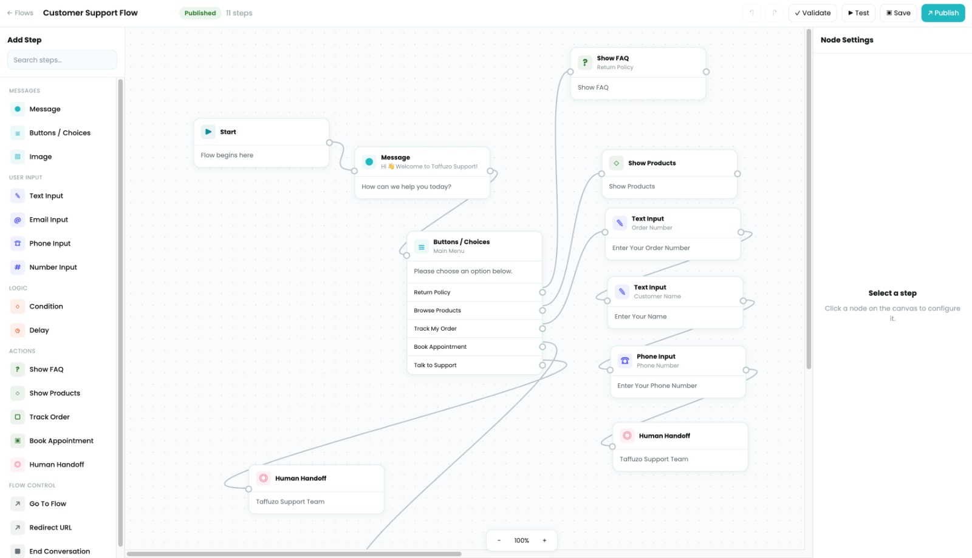Click the Show FAQ sidebar icon
972x558 pixels.
click(18, 369)
